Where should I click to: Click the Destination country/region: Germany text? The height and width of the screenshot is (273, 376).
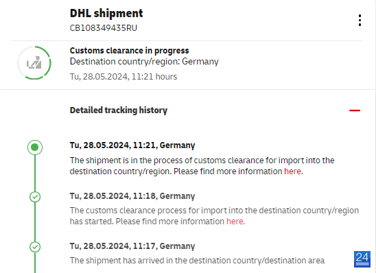pyautogui.click(x=144, y=62)
